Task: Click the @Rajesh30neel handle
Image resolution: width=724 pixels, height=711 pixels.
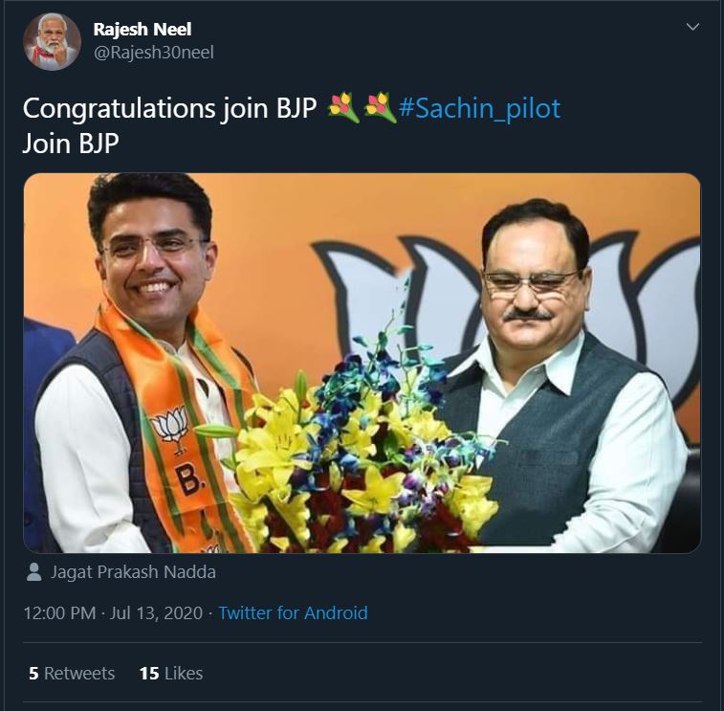Action: click(x=153, y=53)
